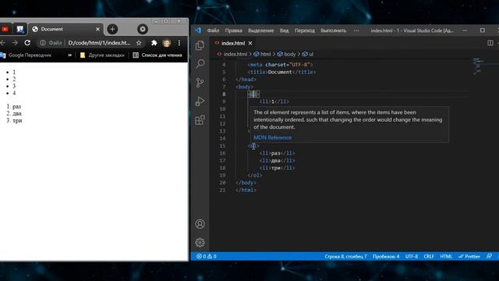Click html in the breadcrumb
499x281 pixels.
pos(265,54)
